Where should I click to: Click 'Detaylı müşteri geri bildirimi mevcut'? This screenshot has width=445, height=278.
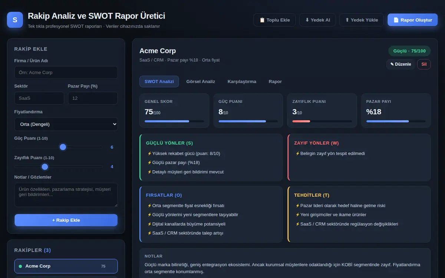pos(188,172)
